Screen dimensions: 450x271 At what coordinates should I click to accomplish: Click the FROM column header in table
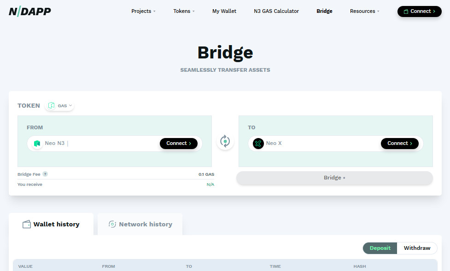click(x=109, y=266)
